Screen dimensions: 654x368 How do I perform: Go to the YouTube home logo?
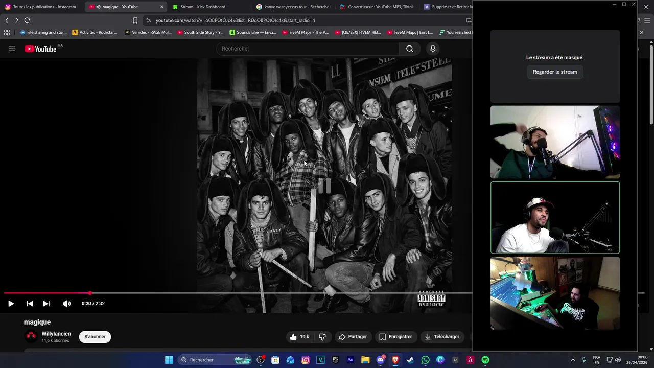click(x=40, y=49)
